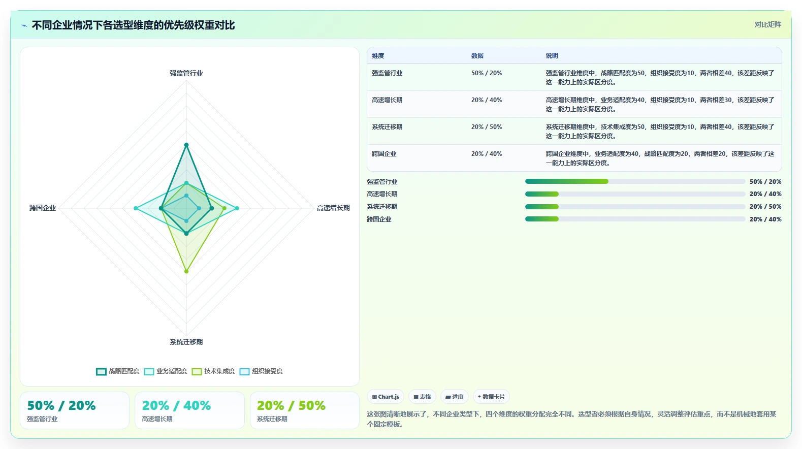Select 强监管行业 cell in the table
This screenshot has height=449, width=802.
(387, 73)
